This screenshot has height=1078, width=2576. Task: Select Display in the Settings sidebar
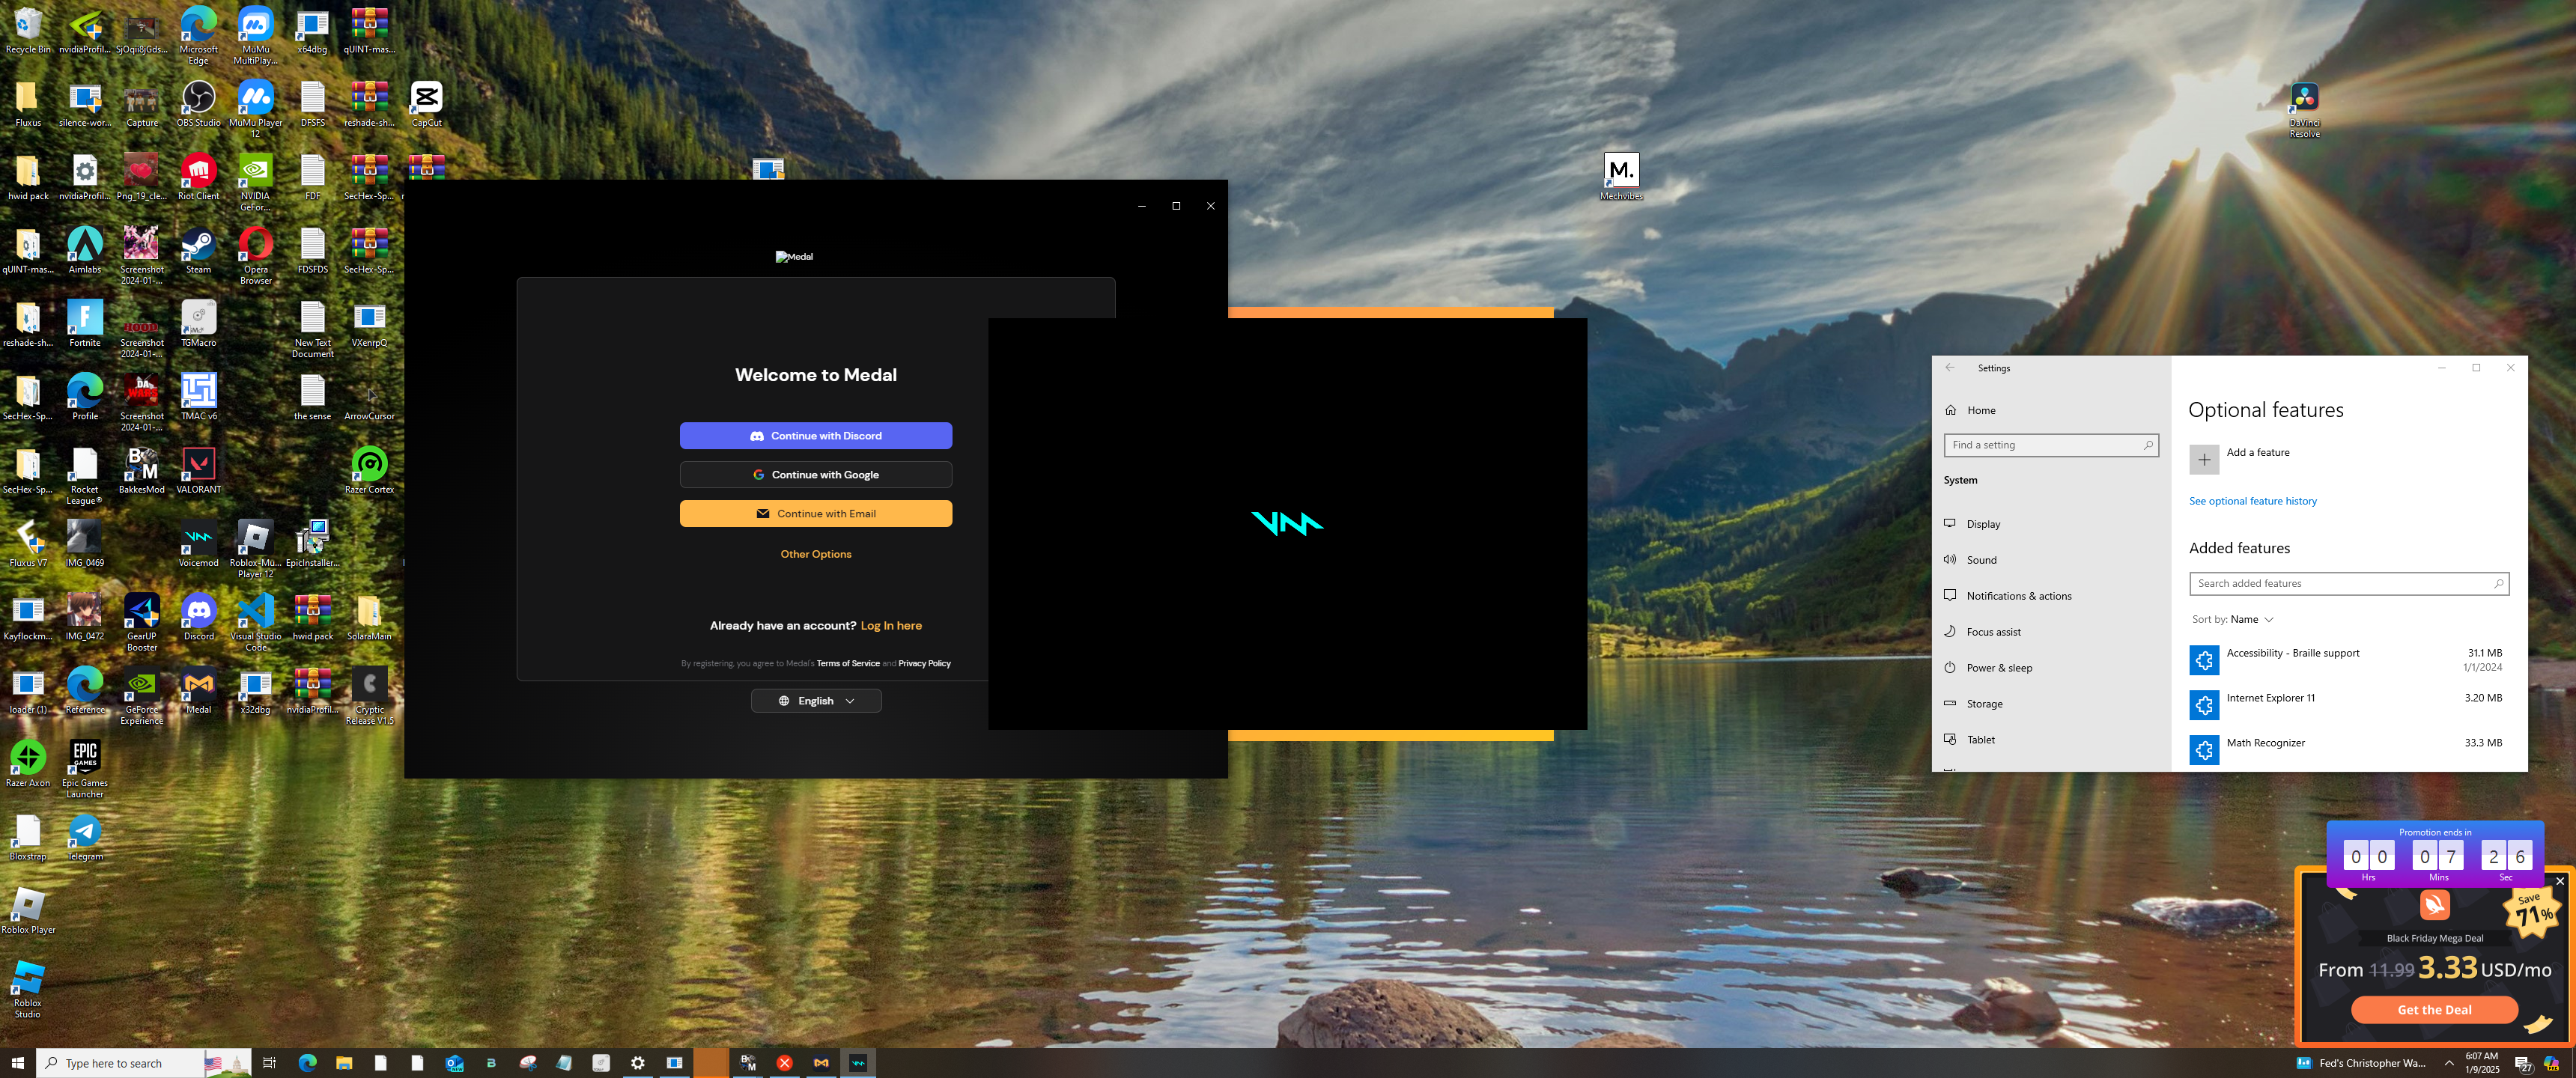click(1983, 524)
